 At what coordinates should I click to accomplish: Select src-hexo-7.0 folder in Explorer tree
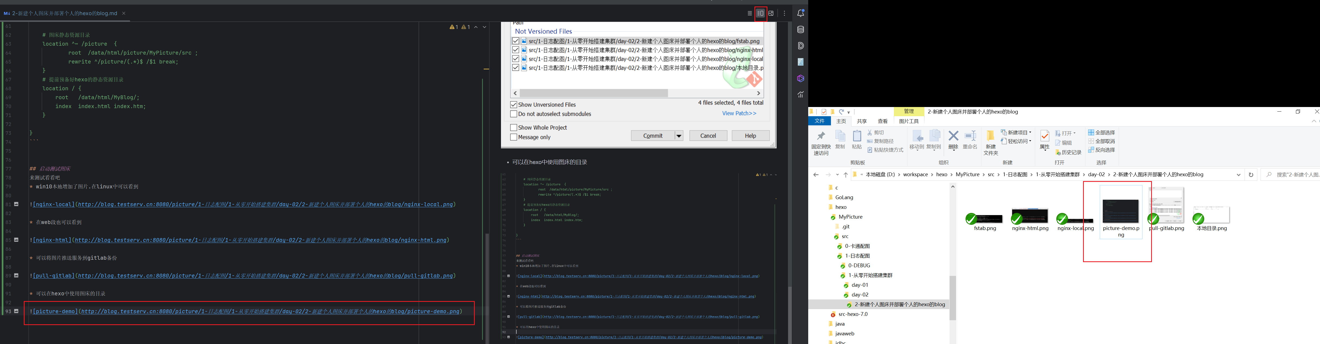[853, 314]
